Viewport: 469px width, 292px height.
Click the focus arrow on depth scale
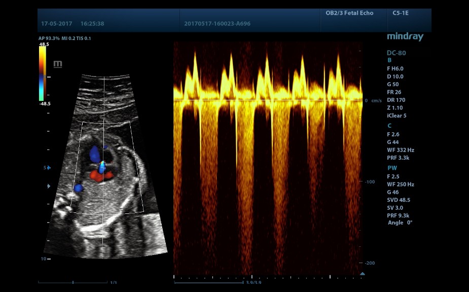coord(49,186)
